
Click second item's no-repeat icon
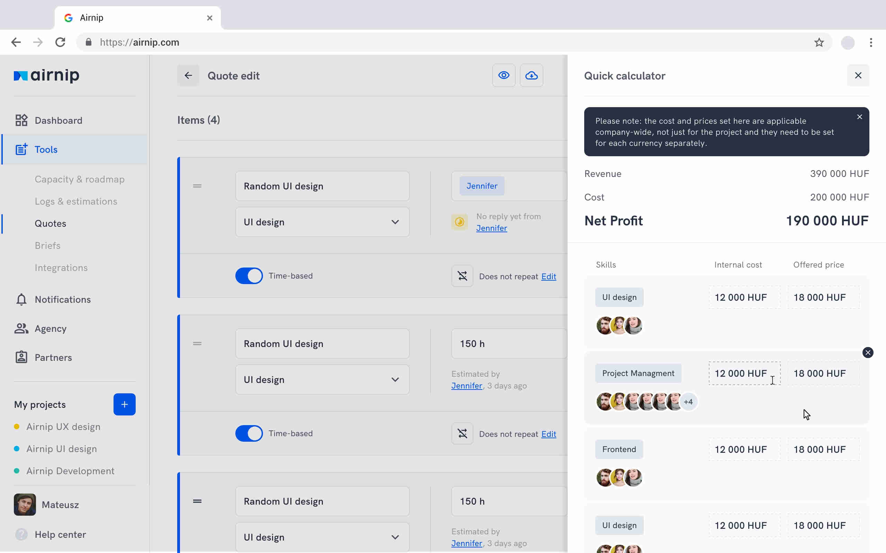click(x=462, y=433)
